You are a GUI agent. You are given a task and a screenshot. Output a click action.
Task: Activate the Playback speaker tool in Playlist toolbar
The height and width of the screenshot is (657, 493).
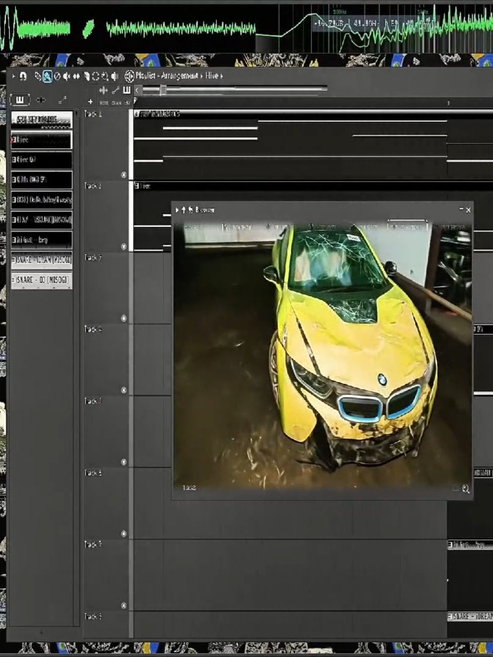(x=115, y=76)
